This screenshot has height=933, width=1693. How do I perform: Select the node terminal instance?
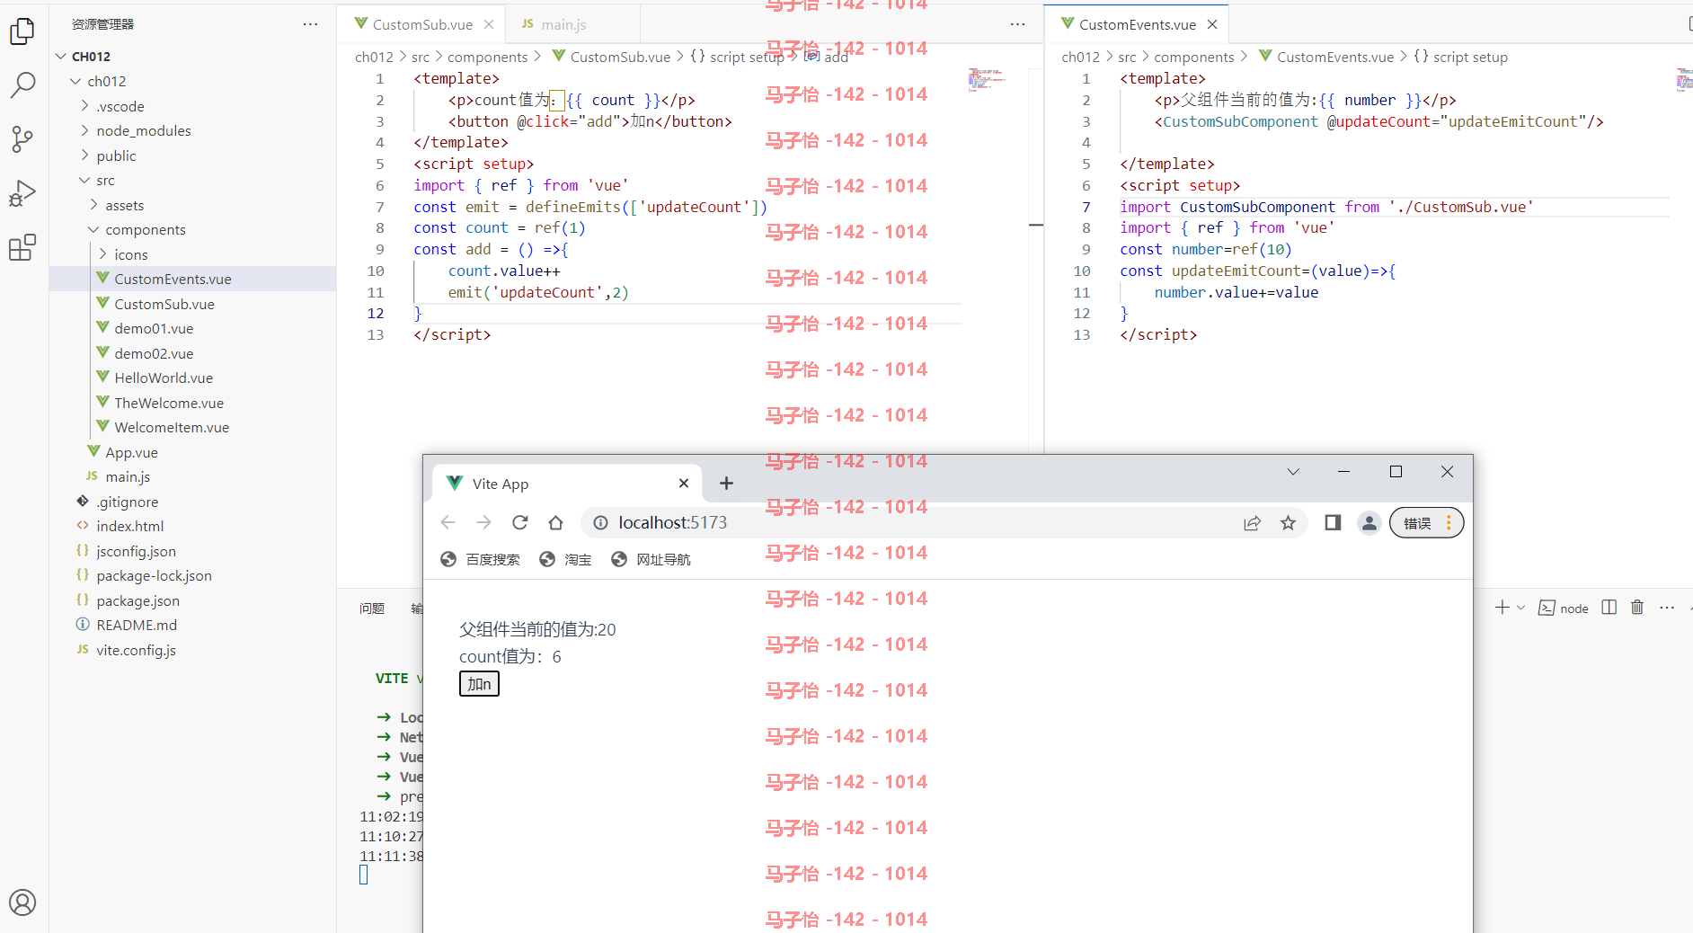(1564, 609)
